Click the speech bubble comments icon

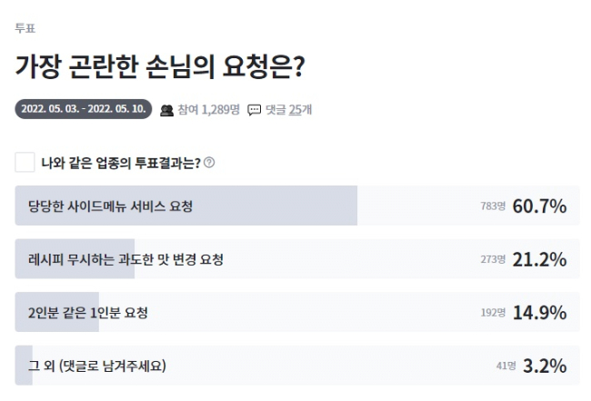(254, 110)
